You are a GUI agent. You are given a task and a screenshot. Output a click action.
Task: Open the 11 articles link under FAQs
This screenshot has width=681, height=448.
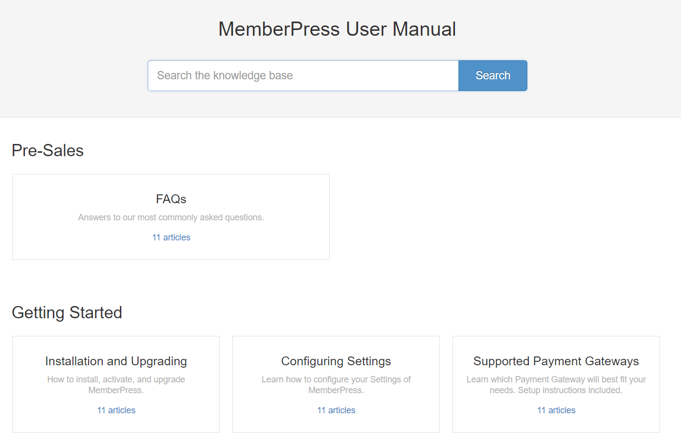coord(171,237)
